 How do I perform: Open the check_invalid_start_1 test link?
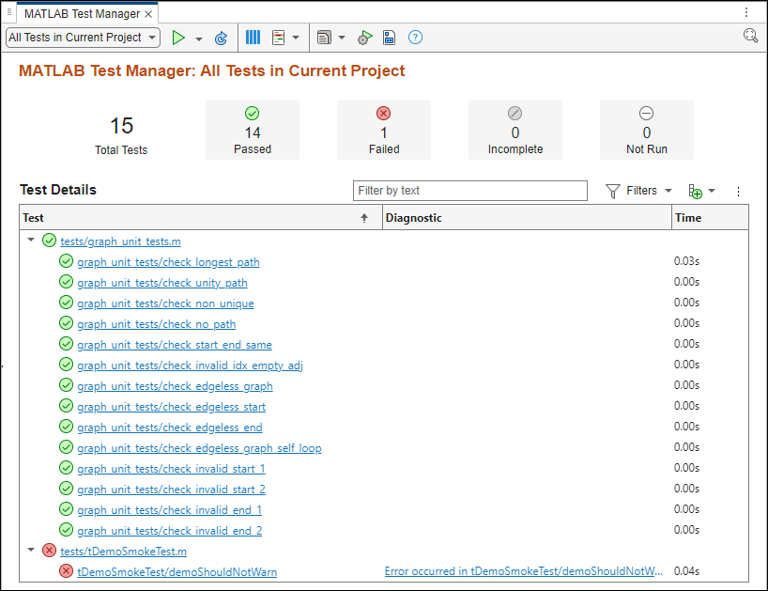click(172, 469)
